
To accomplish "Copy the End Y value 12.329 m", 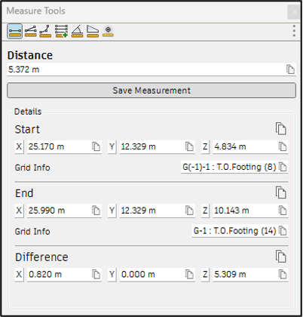I will tap(189, 211).
